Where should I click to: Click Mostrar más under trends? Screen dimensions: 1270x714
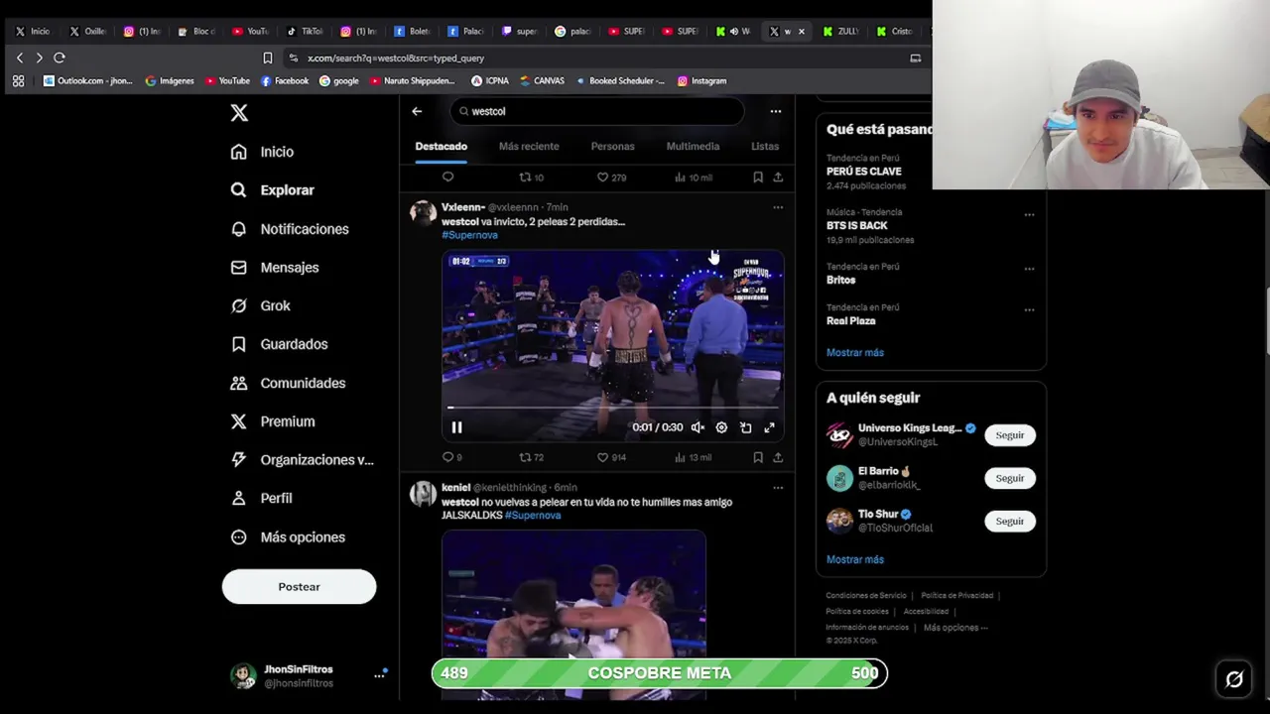[x=854, y=353]
